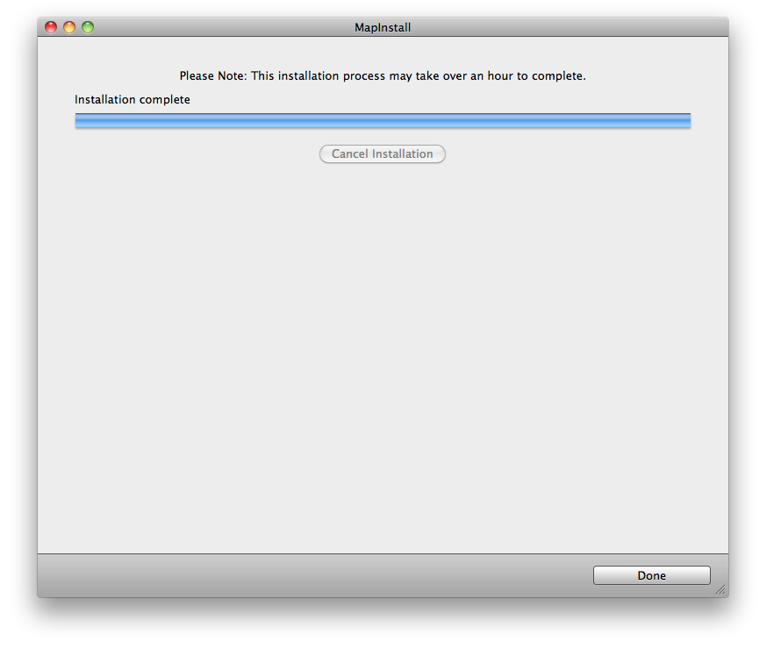Click the empty title bar left of MapInstall
This screenshot has height=649, width=781.
point(219,27)
